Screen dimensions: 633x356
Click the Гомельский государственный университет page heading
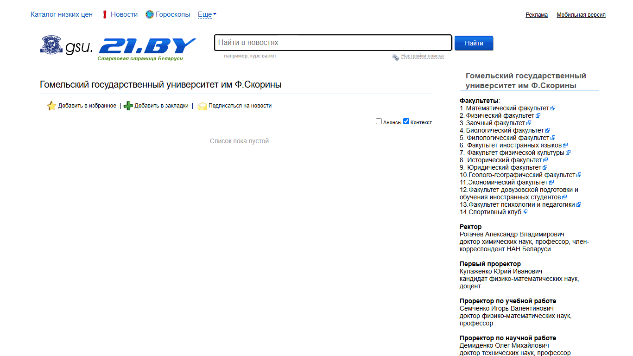pyautogui.click(x=161, y=84)
